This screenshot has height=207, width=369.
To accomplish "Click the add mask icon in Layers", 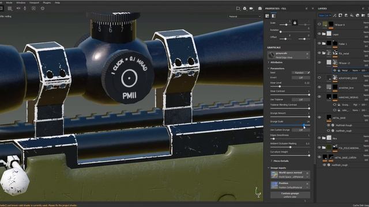I will (340, 16).
